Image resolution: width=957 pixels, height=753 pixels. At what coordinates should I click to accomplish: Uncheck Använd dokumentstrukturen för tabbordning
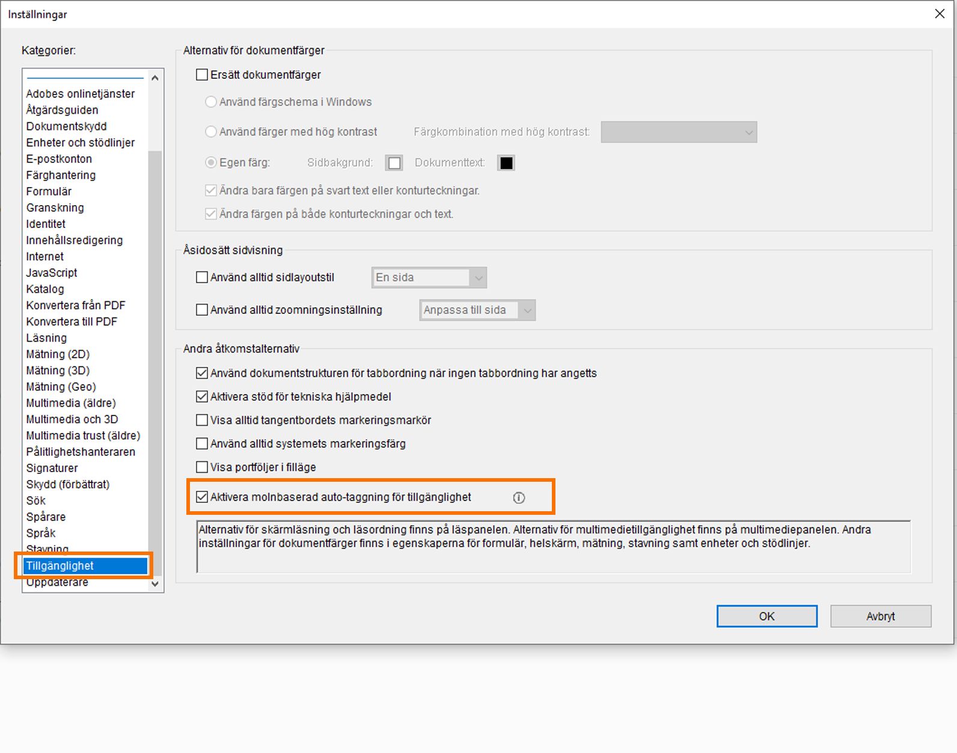tap(202, 373)
